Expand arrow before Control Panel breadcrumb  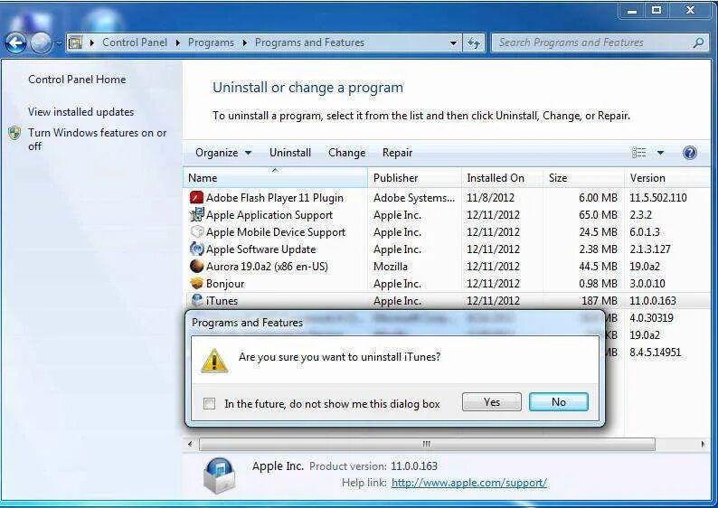click(x=92, y=43)
